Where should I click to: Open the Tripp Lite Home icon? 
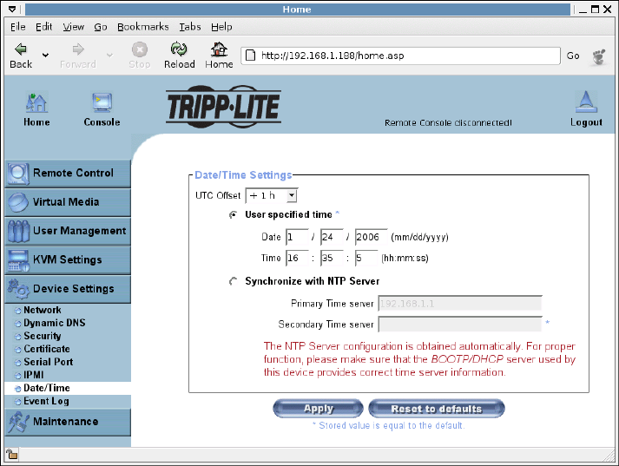pyautogui.click(x=36, y=102)
